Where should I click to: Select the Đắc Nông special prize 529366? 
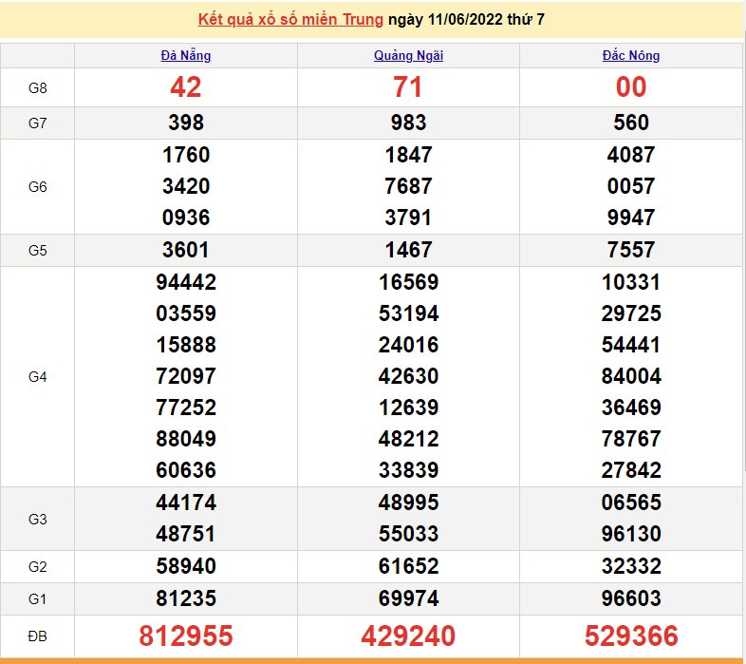click(631, 636)
